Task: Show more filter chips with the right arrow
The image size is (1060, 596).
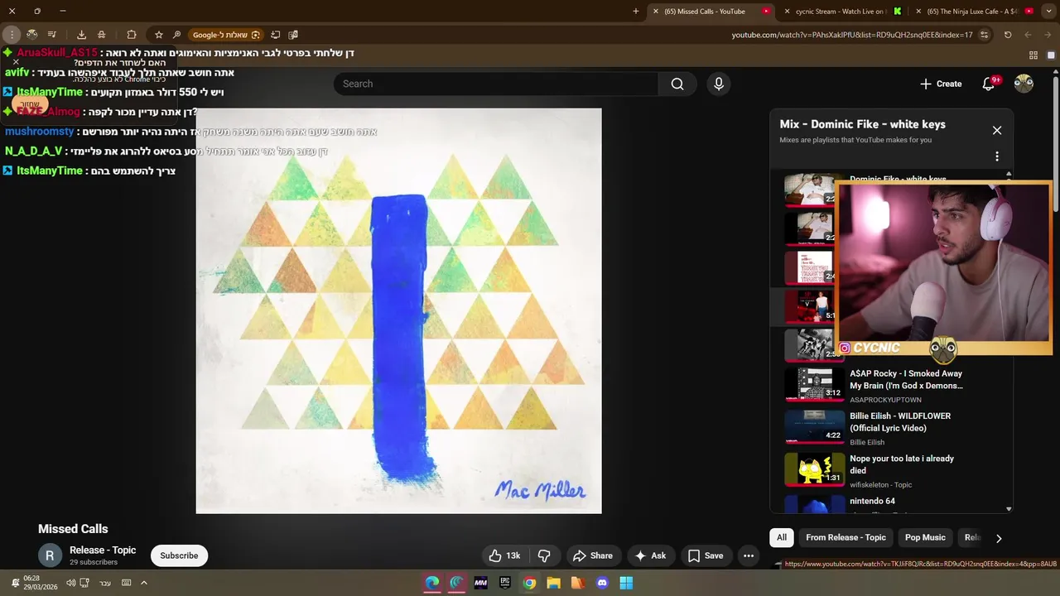Action: pyautogui.click(x=999, y=538)
